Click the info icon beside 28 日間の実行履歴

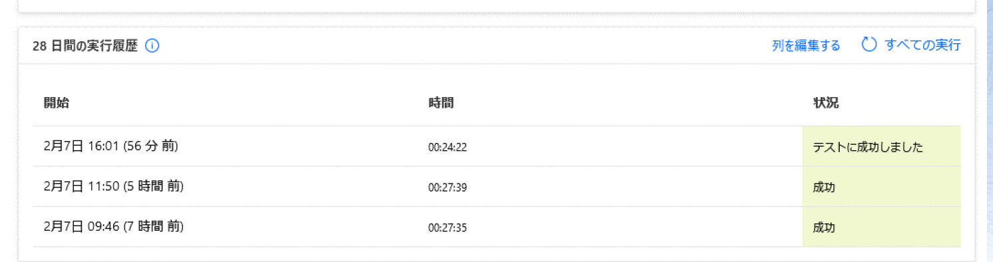point(152,46)
